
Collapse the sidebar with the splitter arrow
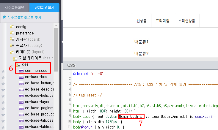click(62, 42)
